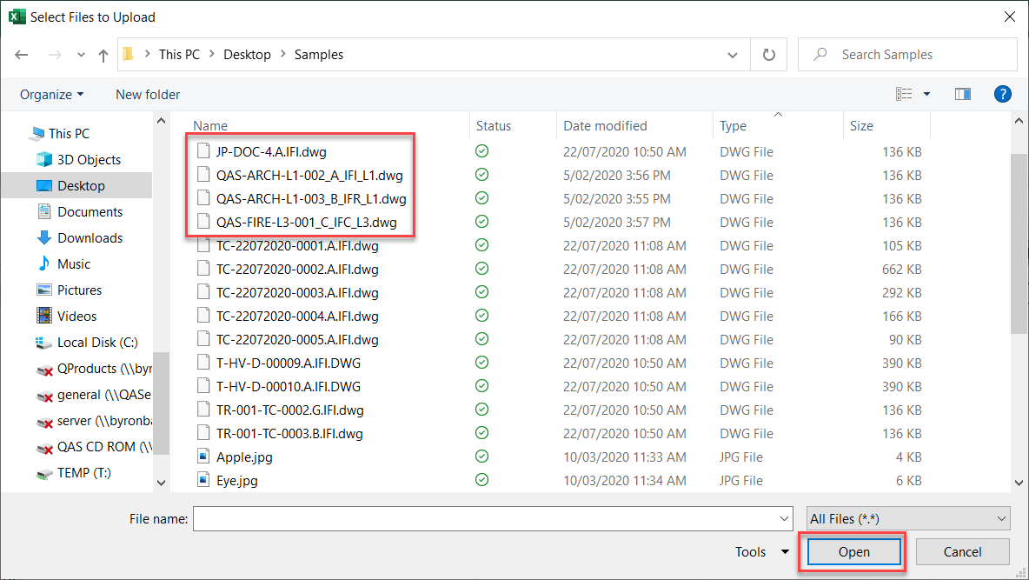1029x580 pixels.
Task: Open the All Files (*.*) type filter
Action: tap(908, 519)
